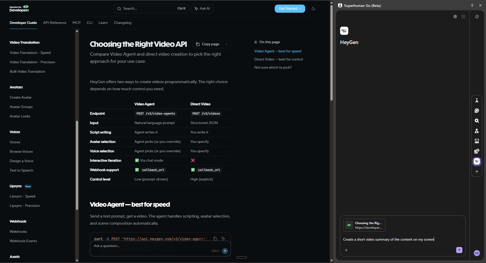Open the Grammarly agent in rail

click(477, 111)
